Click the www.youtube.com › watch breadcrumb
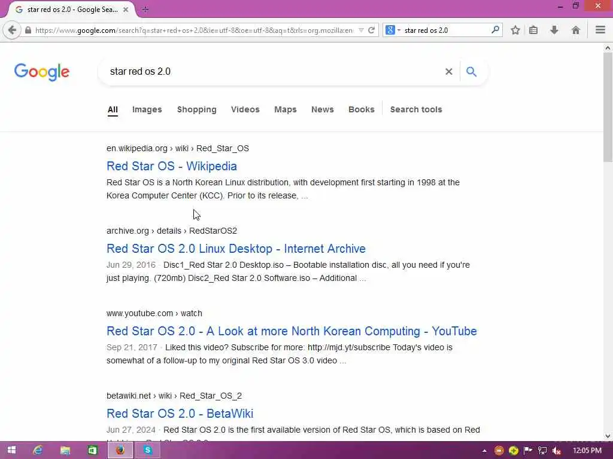 point(154,313)
